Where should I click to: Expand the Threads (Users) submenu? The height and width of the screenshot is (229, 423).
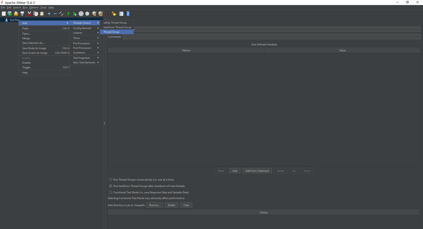pos(85,23)
